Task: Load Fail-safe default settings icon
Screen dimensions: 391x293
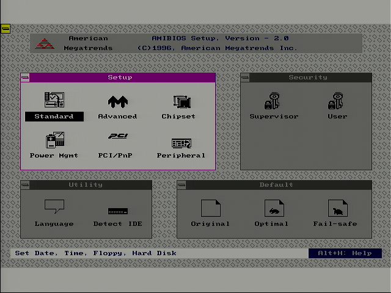Action: click(x=337, y=208)
